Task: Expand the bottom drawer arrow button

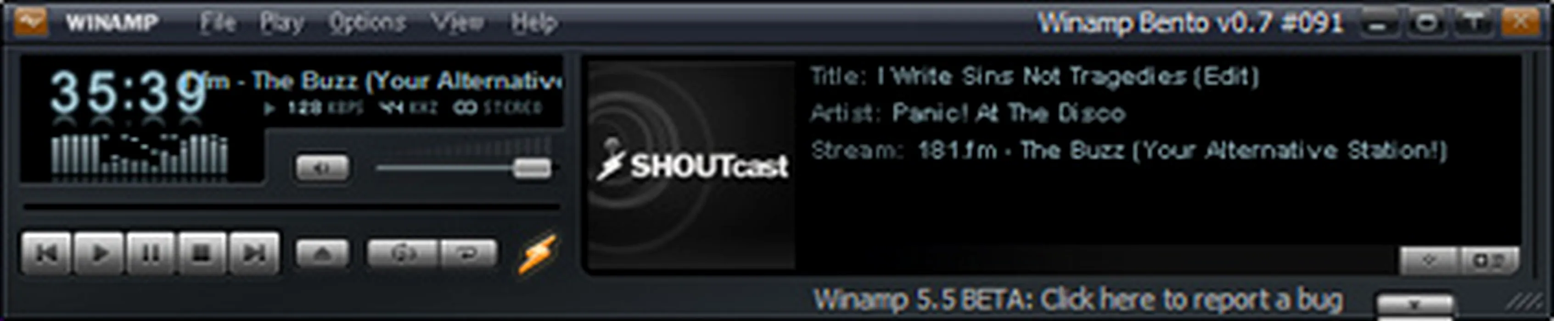Action: click(x=1414, y=305)
